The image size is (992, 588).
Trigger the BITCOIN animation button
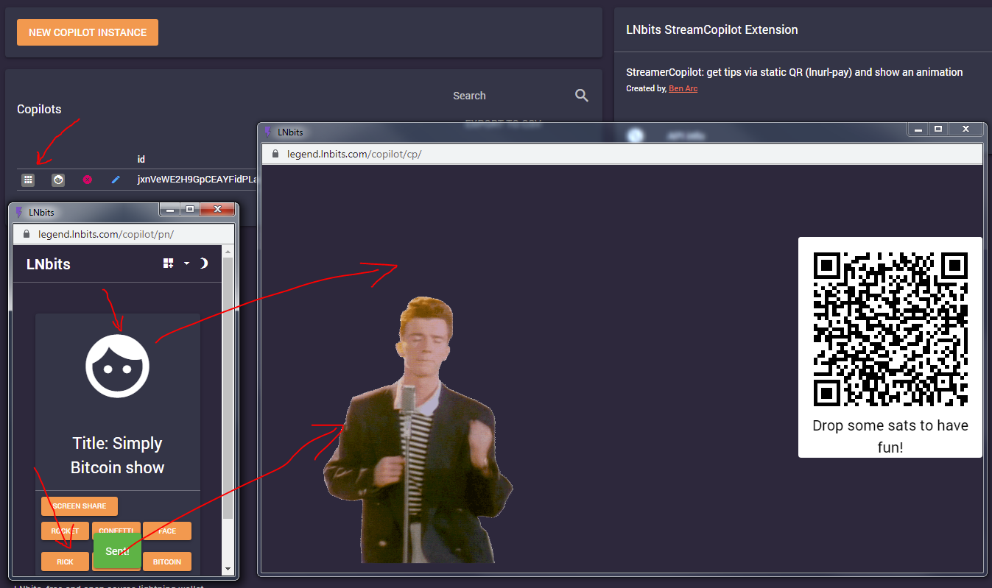point(167,562)
